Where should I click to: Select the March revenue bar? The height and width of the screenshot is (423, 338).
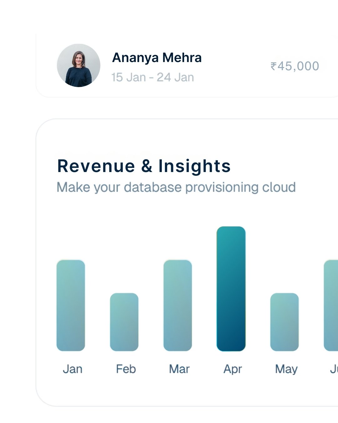[x=178, y=305]
